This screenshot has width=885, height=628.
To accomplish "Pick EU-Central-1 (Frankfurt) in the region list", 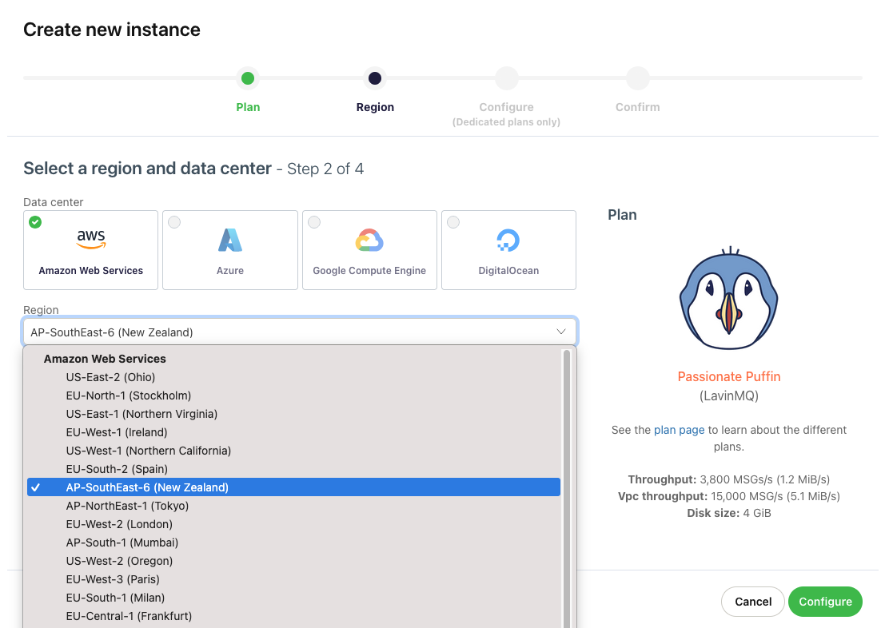I will point(129,616).
